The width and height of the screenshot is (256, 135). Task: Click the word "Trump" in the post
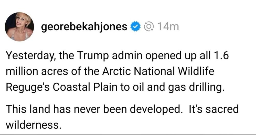(x=93, y=56)
